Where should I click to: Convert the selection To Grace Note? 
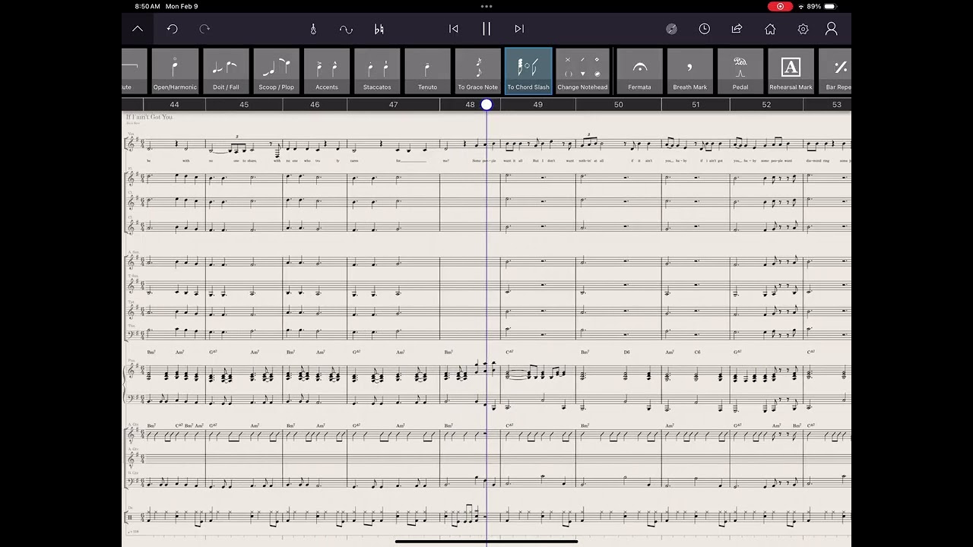point(478,71)
